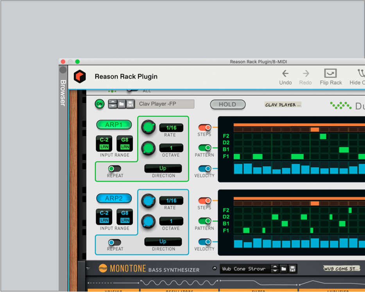The height and width of the screenshot is (292, 365).
Task: Save patch with Clav Player floppy icon
Action: pos(131,104)
